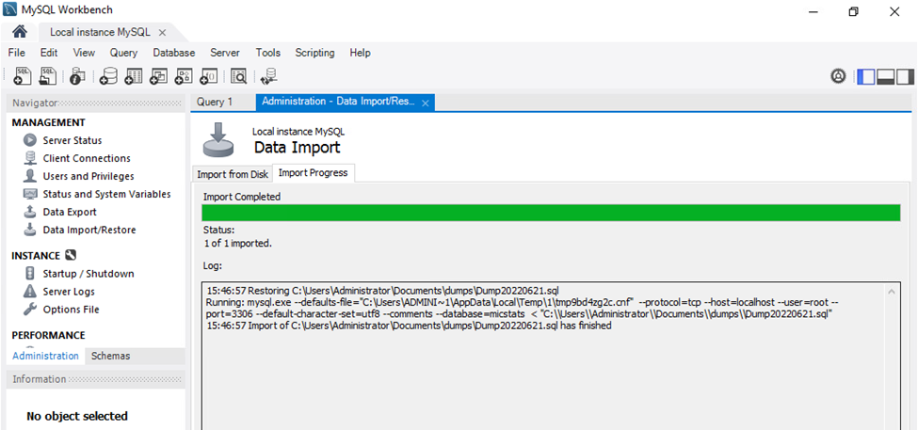The image size is (918, 430).
Task: Create new view toolbar icon
Action: 159,76
